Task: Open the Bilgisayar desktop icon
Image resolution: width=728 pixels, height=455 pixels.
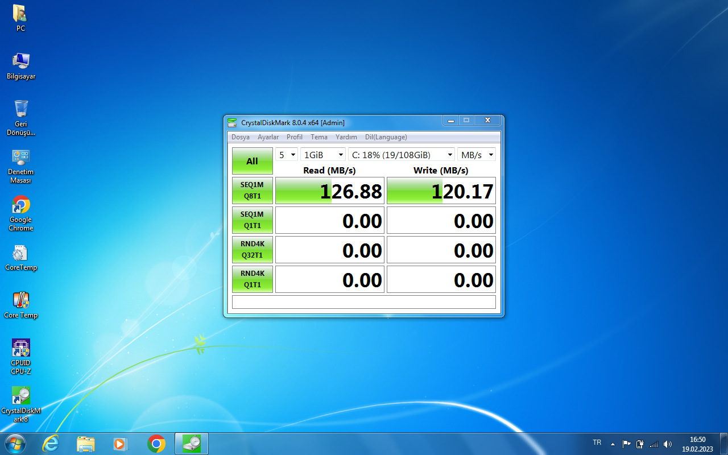Action: coord(21,66)
